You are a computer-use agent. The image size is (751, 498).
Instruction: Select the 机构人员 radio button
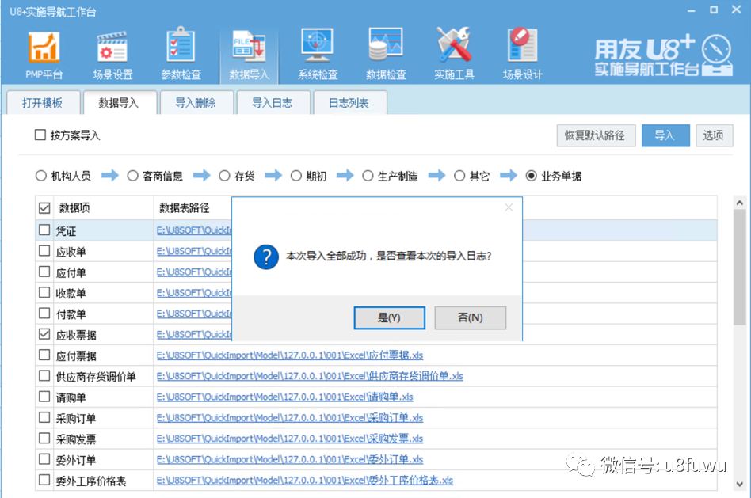click(x=40, y=177)
